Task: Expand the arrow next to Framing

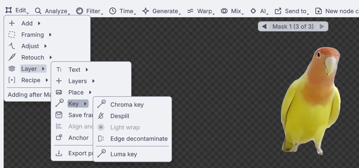Action: pyautogui.click(x=50, y=35)
